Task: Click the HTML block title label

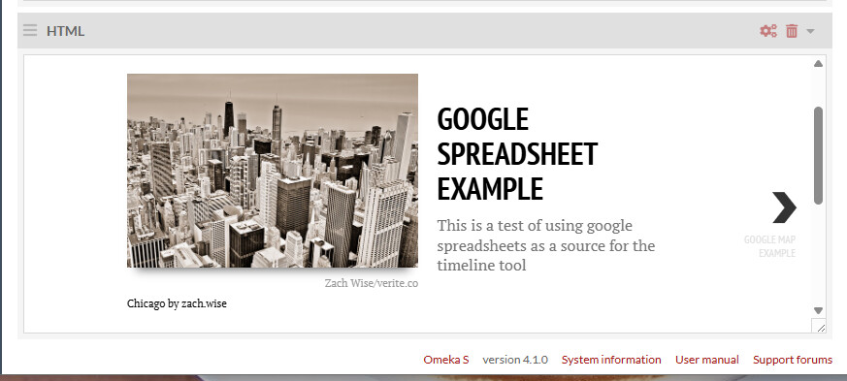Action: (65, 31)
